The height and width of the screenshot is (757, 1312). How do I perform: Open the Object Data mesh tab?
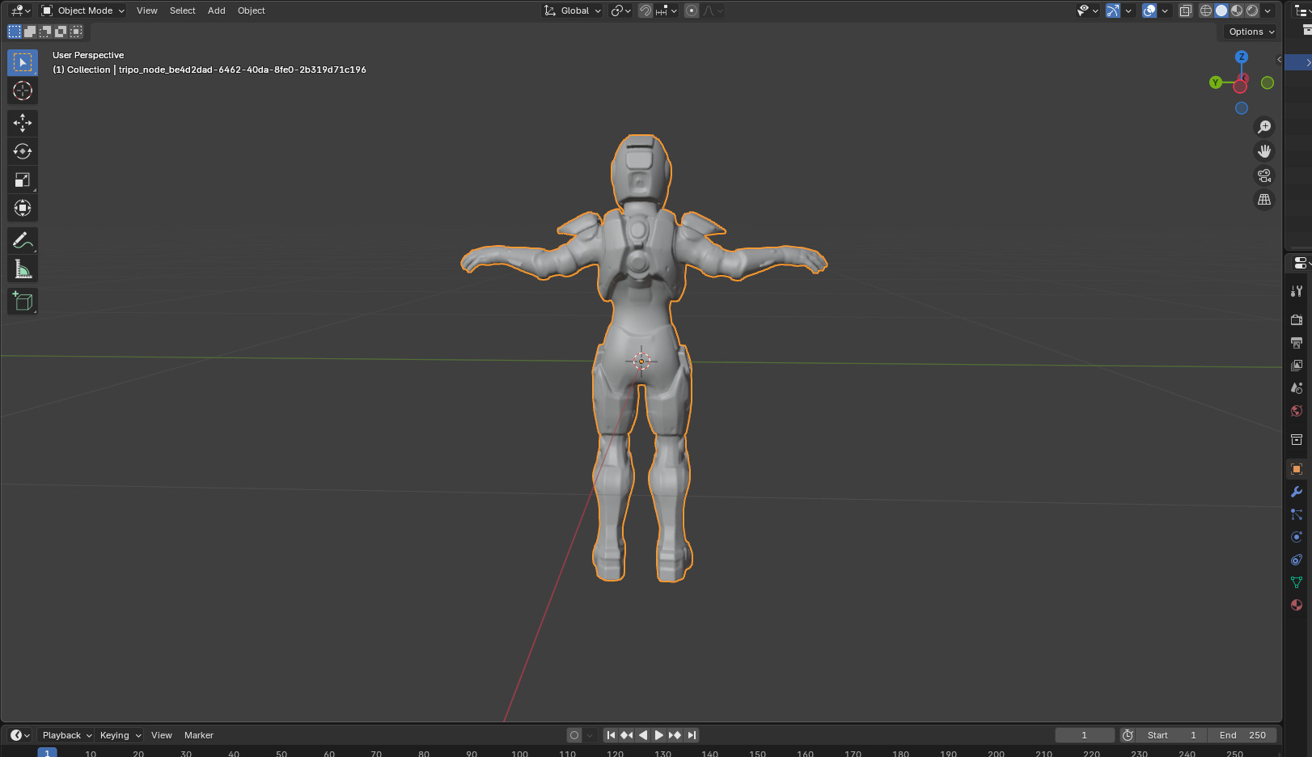coord(1297,582)
